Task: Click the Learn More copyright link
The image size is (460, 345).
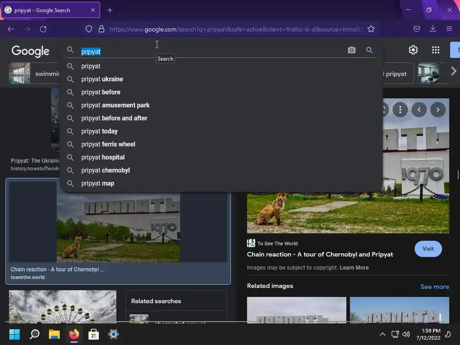Action: (354, 268)
